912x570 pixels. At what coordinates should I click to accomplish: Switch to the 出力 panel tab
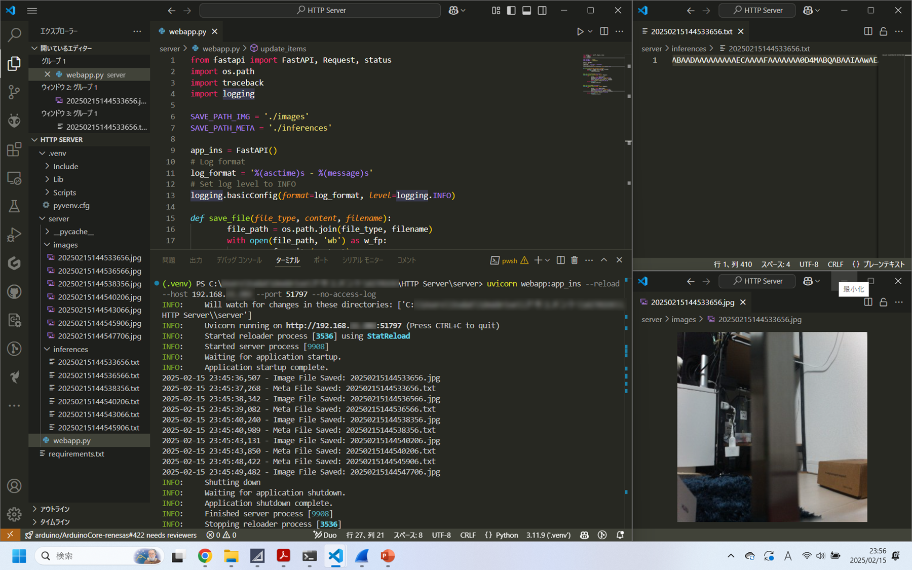click(196, 260)
